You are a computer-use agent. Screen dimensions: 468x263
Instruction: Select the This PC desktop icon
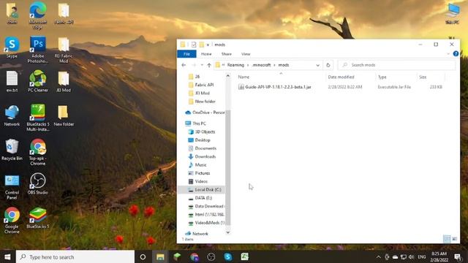coord(453,14)
